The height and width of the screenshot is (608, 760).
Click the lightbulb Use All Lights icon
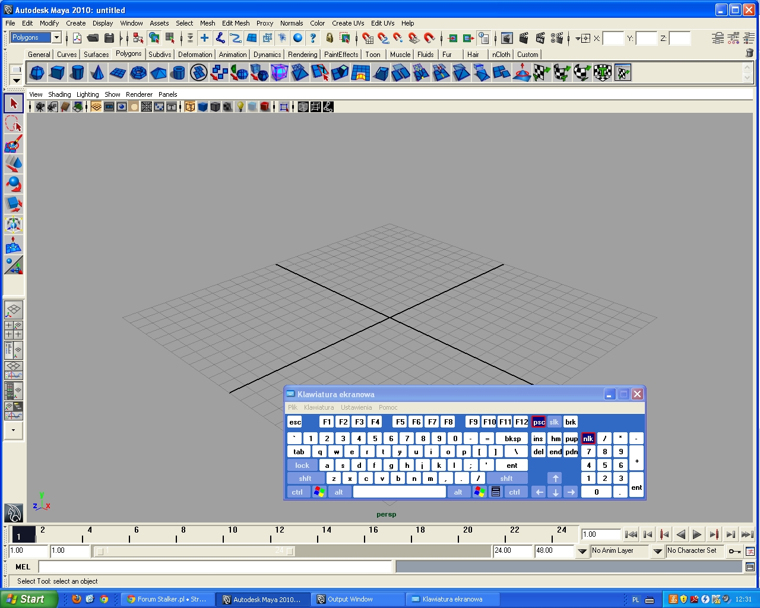point(240,107)
